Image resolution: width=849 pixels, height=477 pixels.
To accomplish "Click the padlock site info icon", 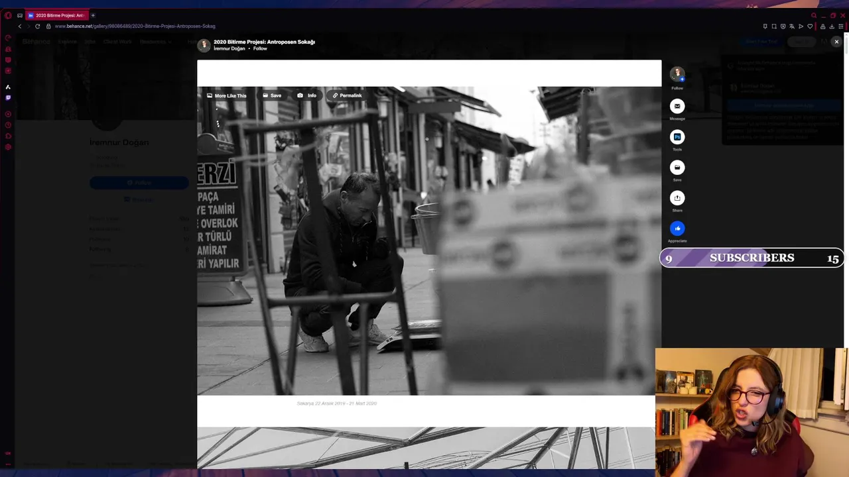I will 48,26.
